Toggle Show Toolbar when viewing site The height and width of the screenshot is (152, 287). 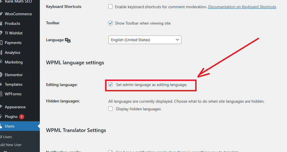110,23
